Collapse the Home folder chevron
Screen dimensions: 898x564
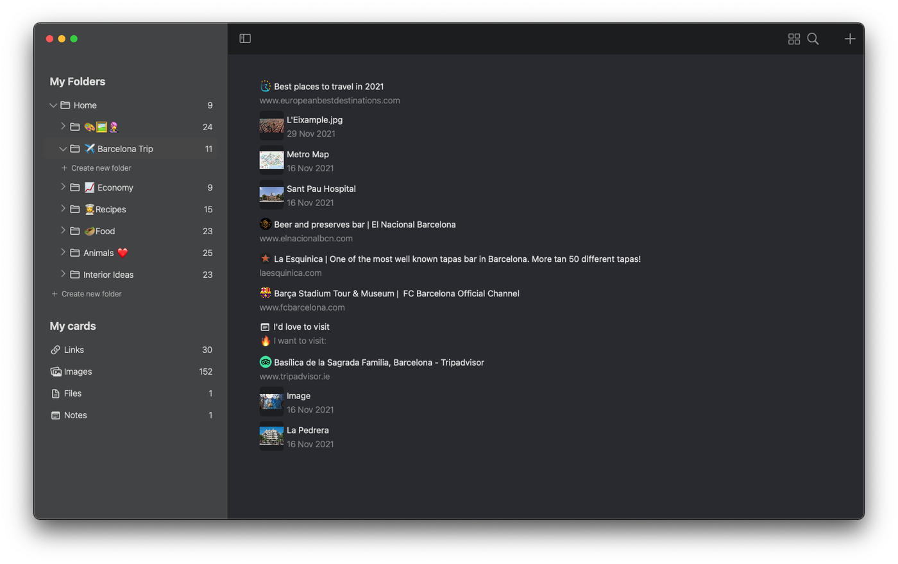[x=53, y=105]
